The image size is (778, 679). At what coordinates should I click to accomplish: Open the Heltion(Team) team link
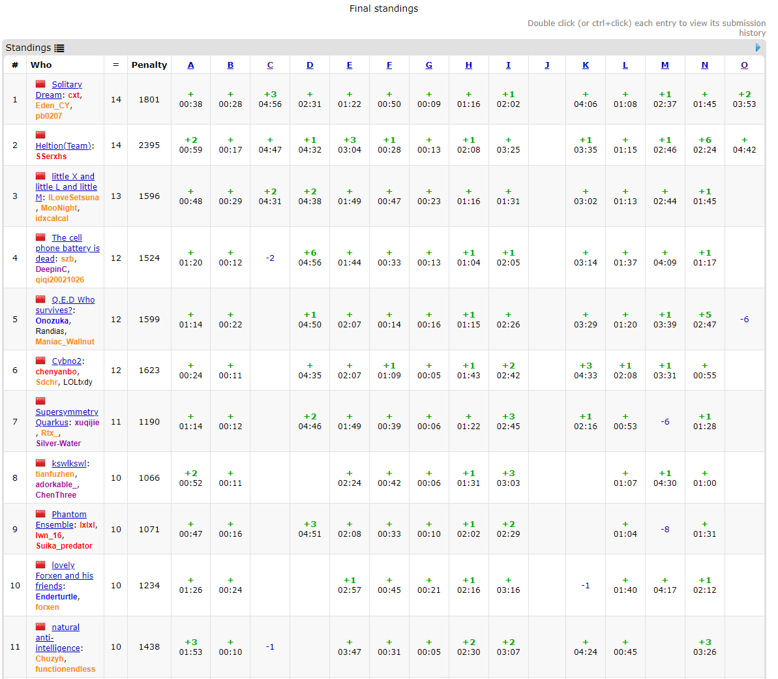[x=63, y=146]
